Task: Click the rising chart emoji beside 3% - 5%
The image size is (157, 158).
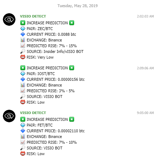Action: pos(23,91)
